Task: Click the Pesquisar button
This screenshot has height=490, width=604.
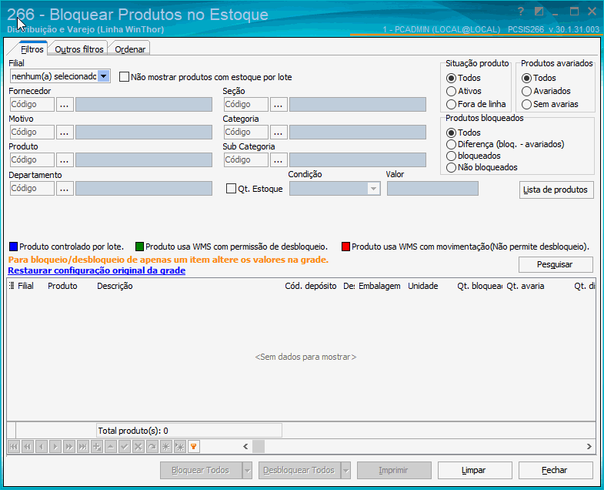Action: pos(556,265)
